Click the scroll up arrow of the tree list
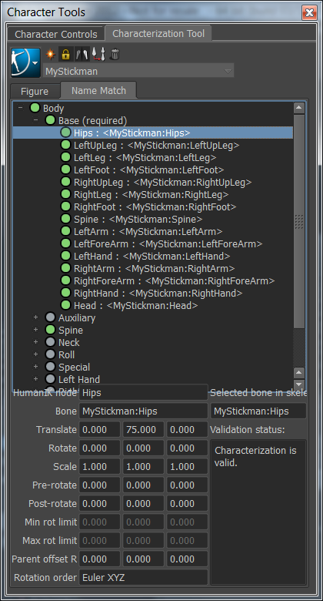 pos(299,108)
